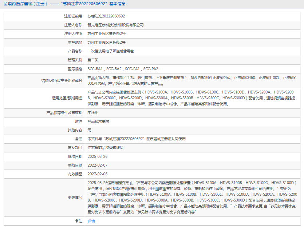
Task: Select the page title 境内医疗器械（注册）基本信息
Action: pyautogui.click(x=67, y=4)
